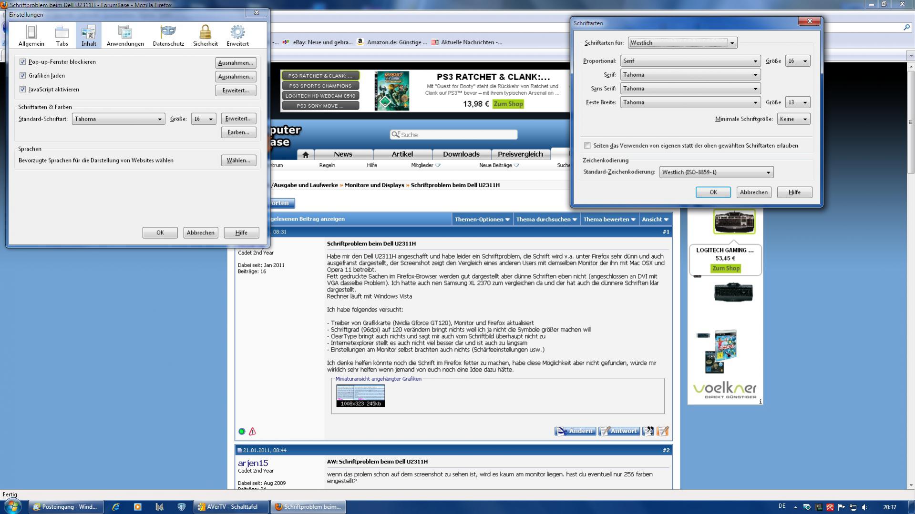This screenshot has height=514, width=915.
Task: Open the Allgemein settings pane
Action: (31, 36)
